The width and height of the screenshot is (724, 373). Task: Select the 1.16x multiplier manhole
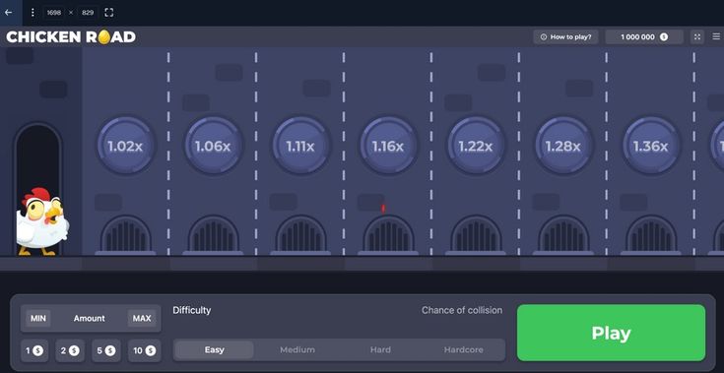tap(388, 147)
